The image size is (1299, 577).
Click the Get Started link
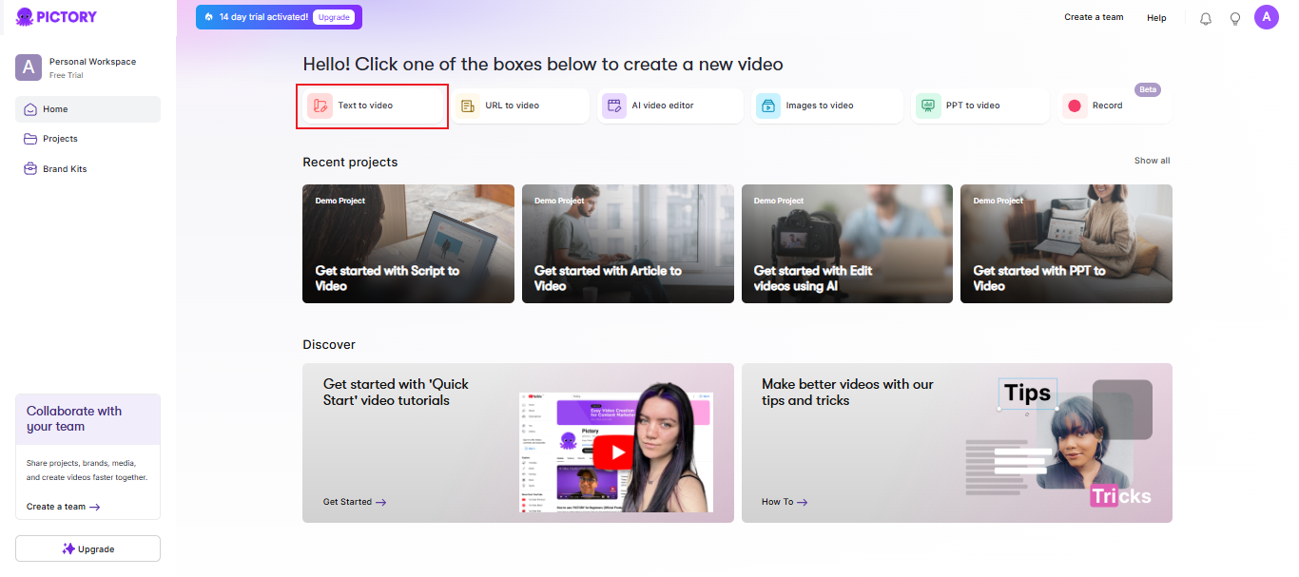click(x=355, y=502)
